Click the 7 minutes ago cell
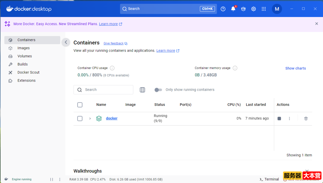The height and width of the screenshot is (183, 323). click(257, 119)
